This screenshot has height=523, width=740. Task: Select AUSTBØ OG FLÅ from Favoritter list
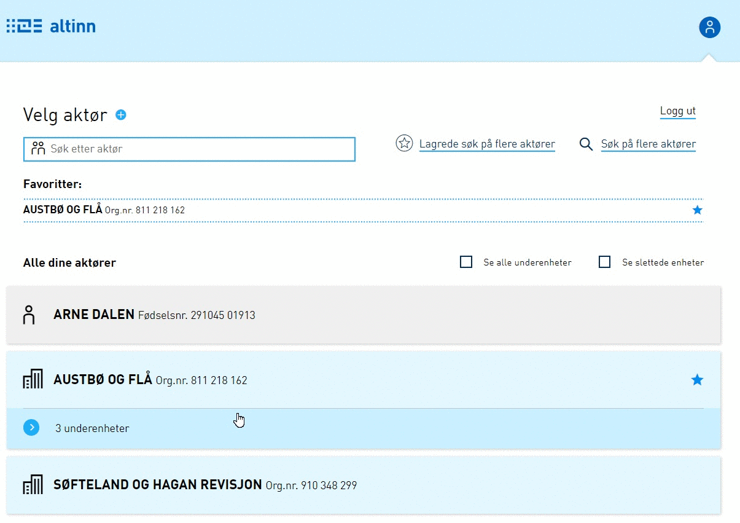63,210
